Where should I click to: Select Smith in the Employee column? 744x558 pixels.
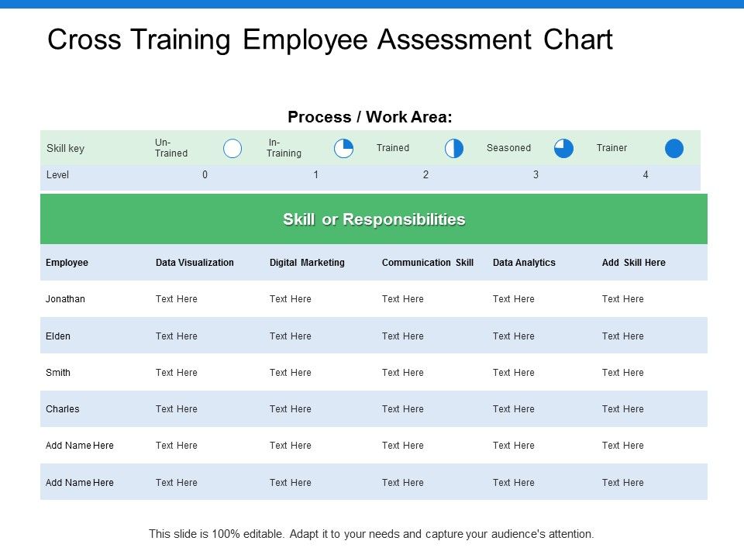coord(58,373)
